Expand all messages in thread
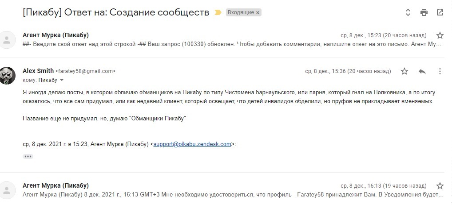 click(408, 12)
